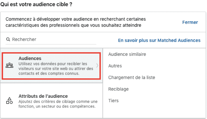Viewport: 207px width, 119px height.
Task: Choose Audience similaire option
Action: point(127,54)
